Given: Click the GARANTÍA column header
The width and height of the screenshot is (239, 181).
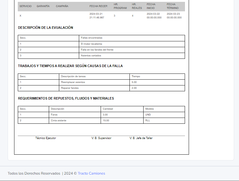Looking at the screenshot, I should [x=43, y=6].
